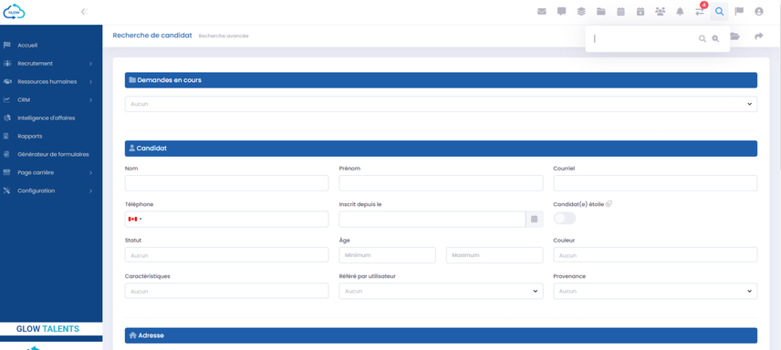Viewport: 781px width, 350px height.
Task: Focus the quick search text box
Action: click(644, 39)
